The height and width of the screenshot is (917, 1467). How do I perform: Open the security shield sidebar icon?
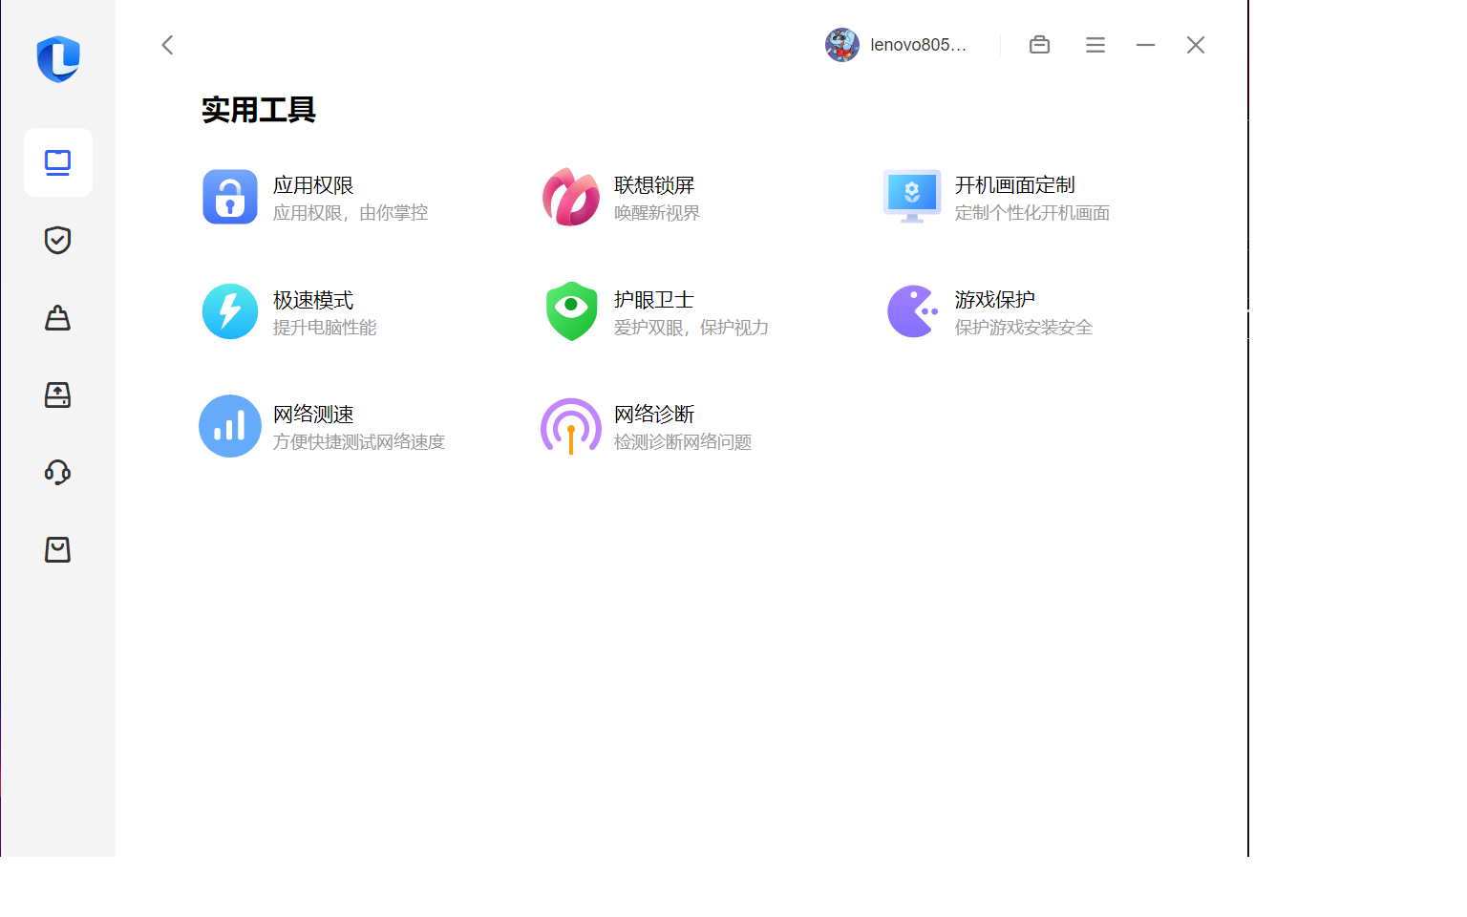(x=58, y=240)
